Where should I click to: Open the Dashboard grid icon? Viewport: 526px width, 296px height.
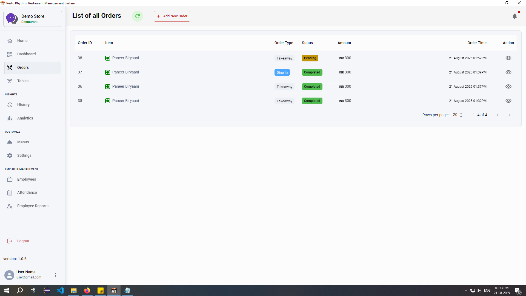click(x=10, y=54)
